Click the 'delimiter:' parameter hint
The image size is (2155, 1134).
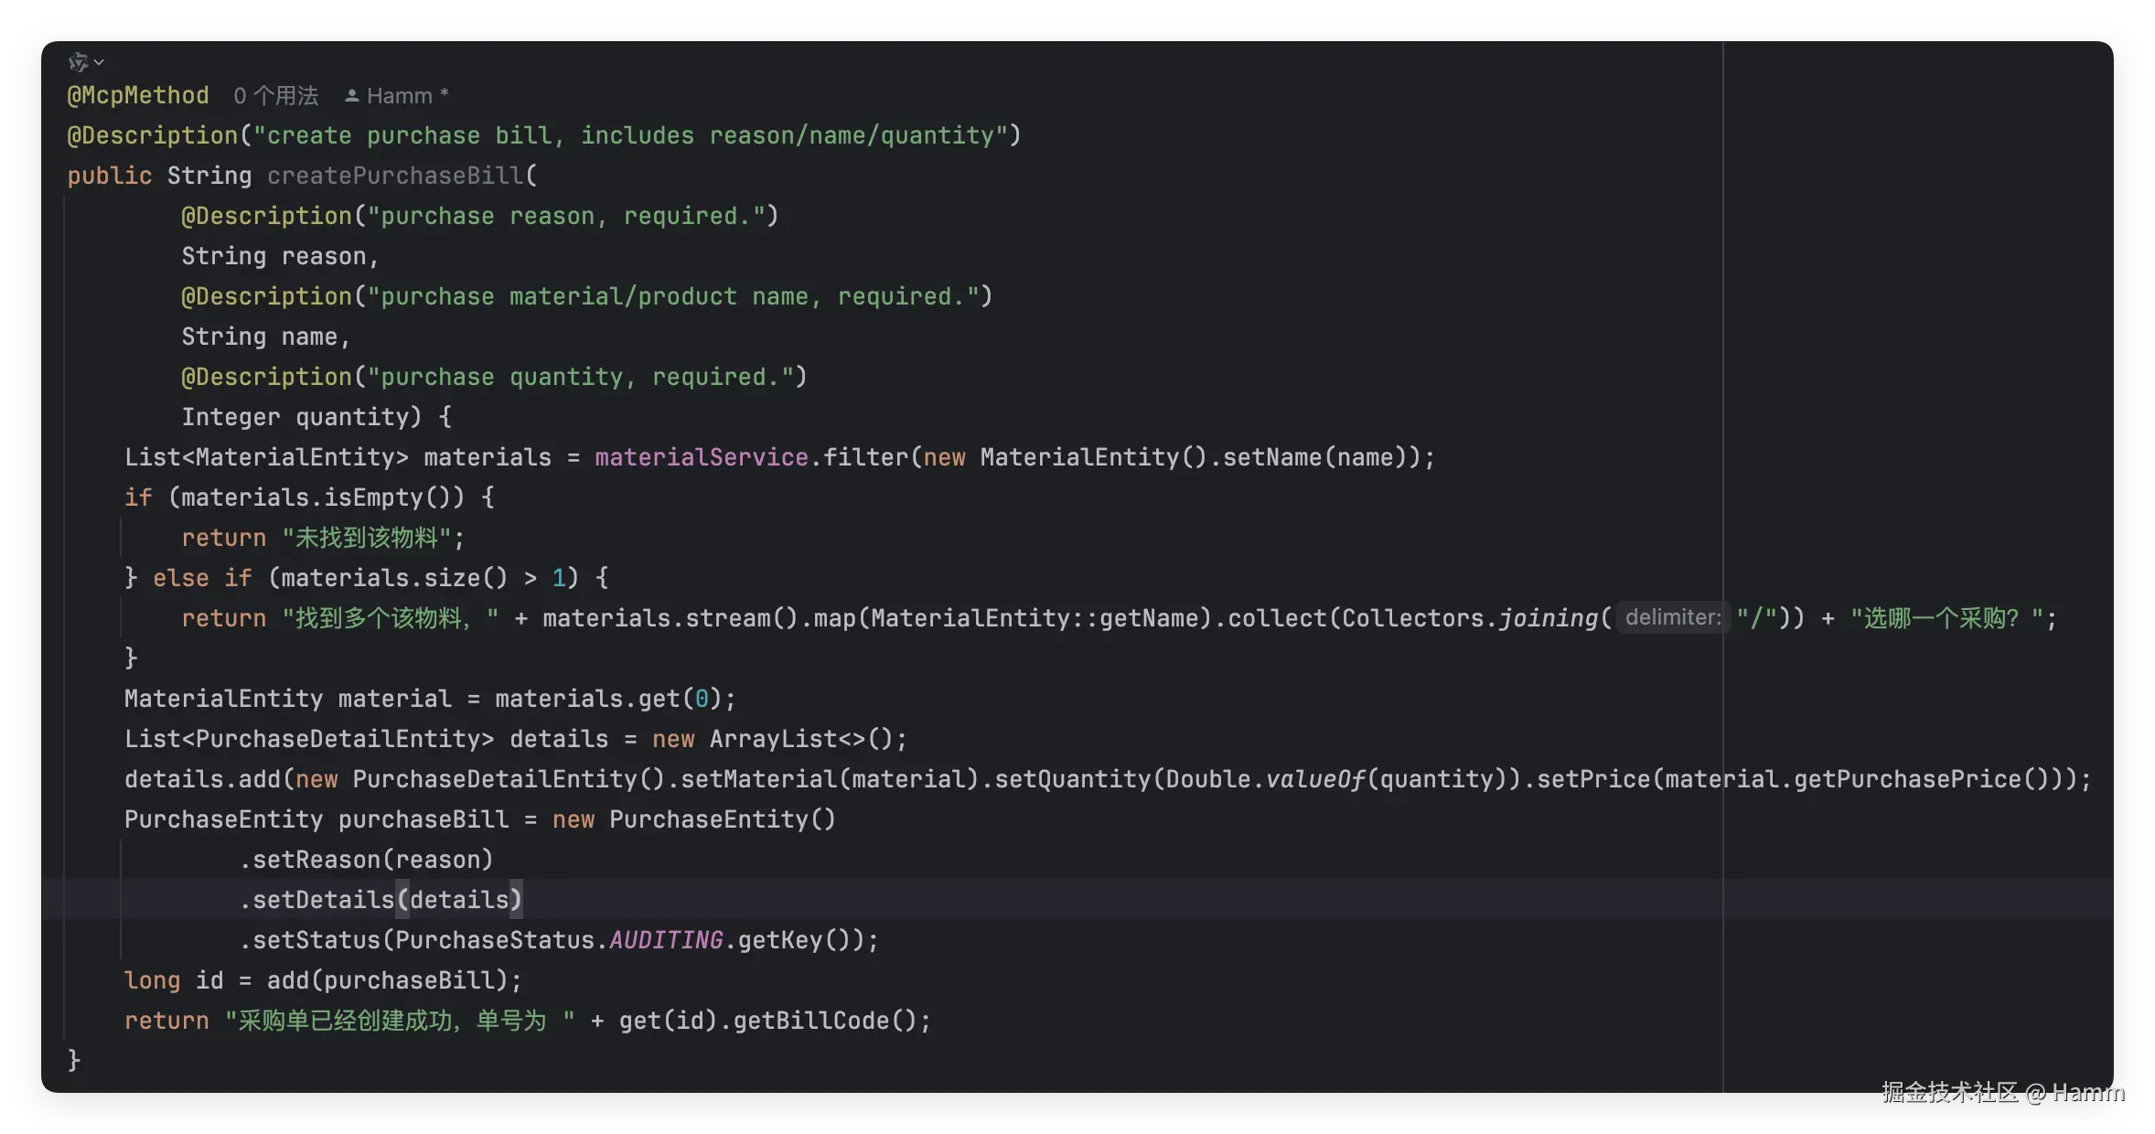[1672, 618]
